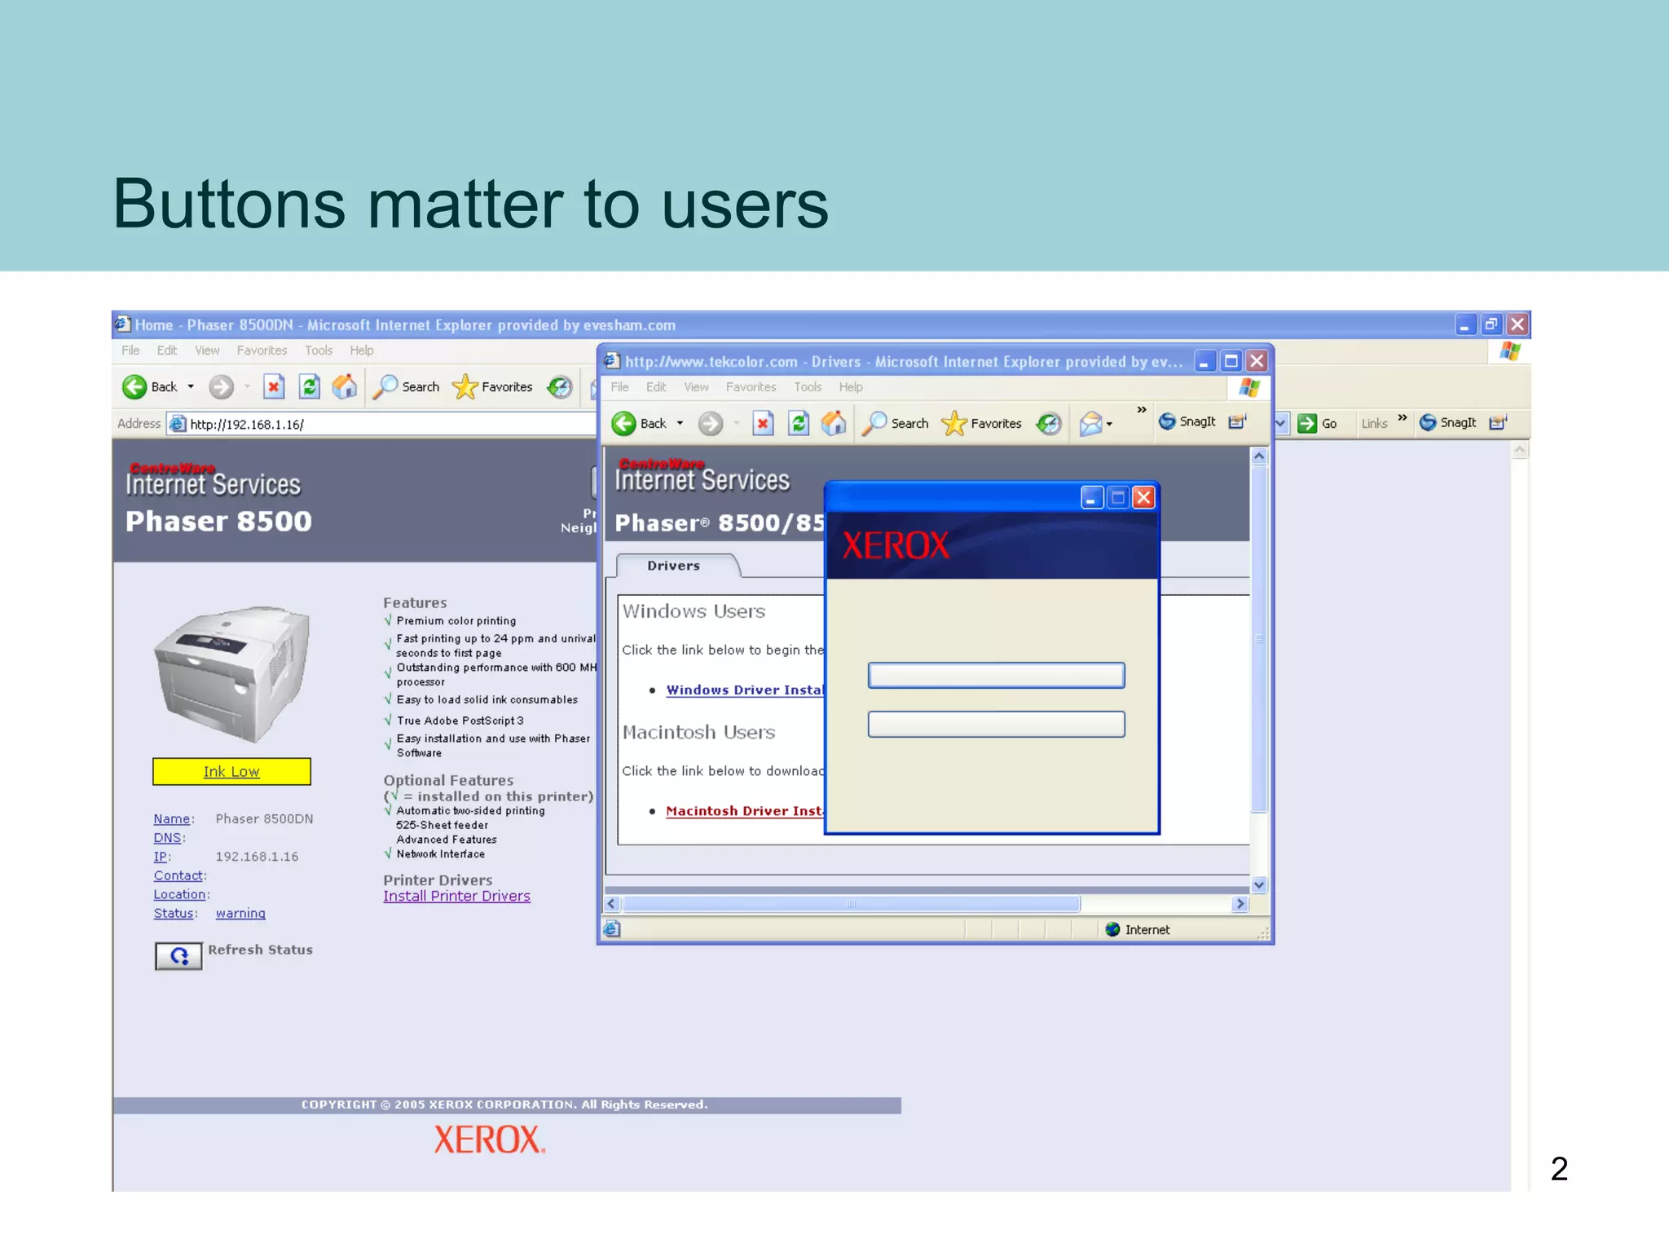Select the Drivers tab
Screen dimensions: 1669x1252
pyautogui.click(x=673, y=566)
